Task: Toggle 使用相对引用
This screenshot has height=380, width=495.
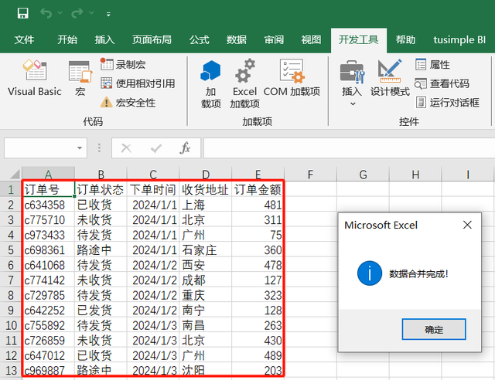Action: (138, 83)
